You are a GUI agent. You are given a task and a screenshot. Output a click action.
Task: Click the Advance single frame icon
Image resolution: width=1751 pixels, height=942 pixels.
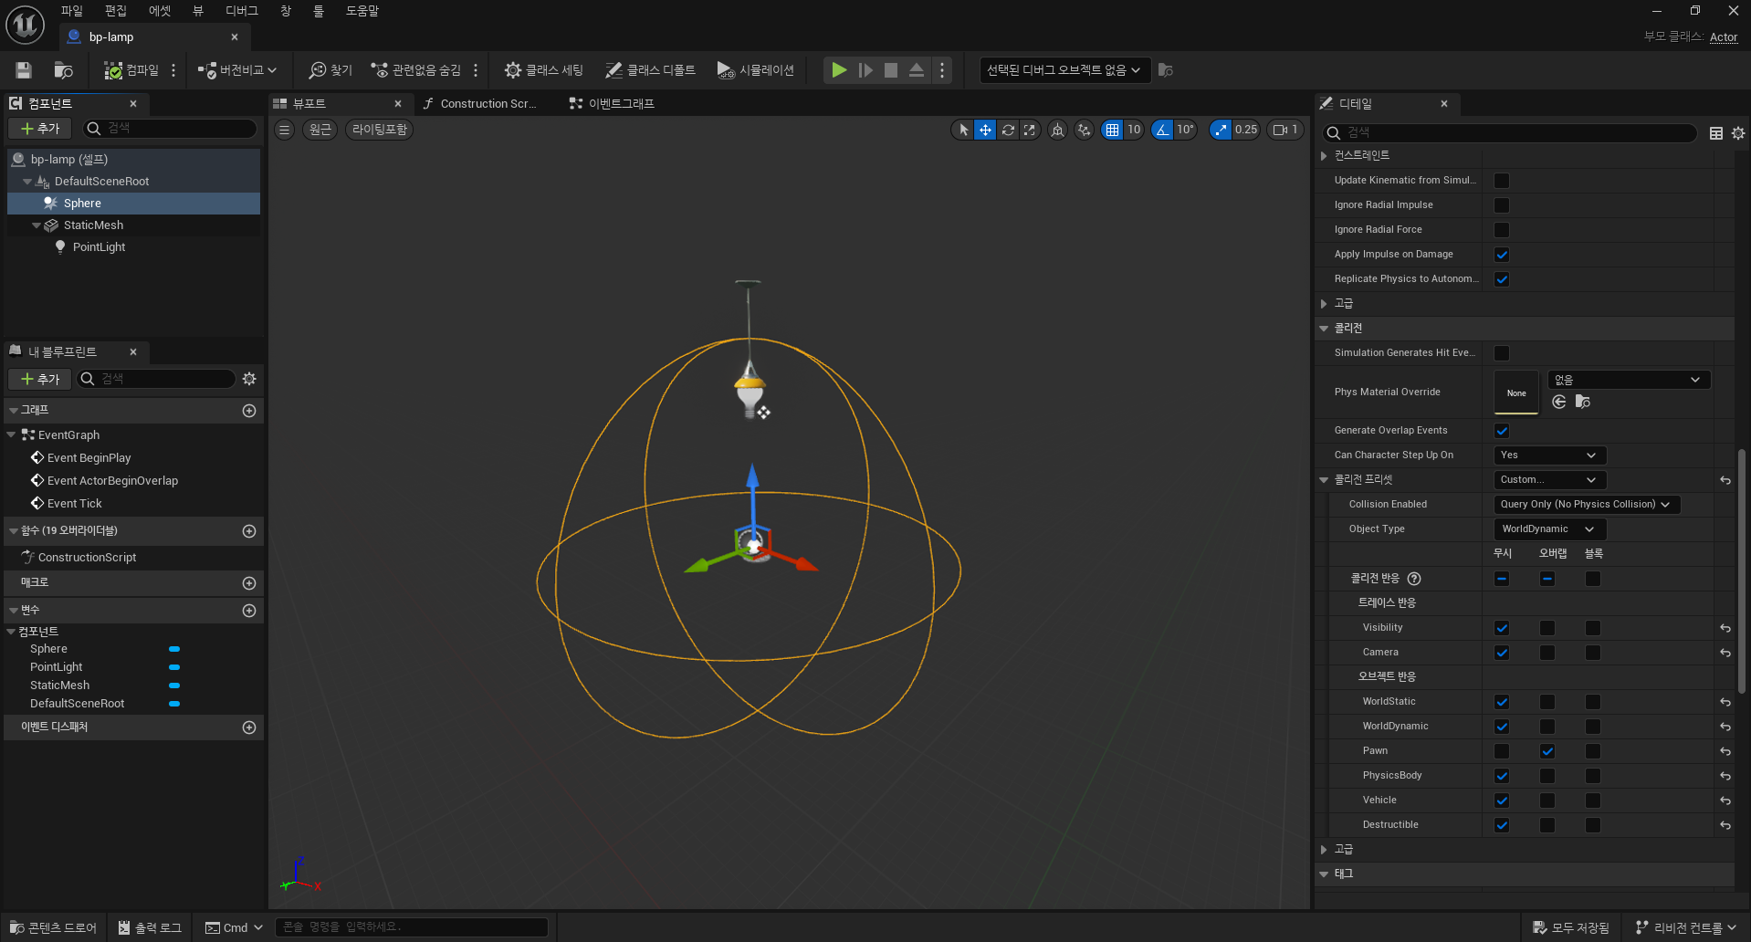pyautogui.click(x=865, y=70)
